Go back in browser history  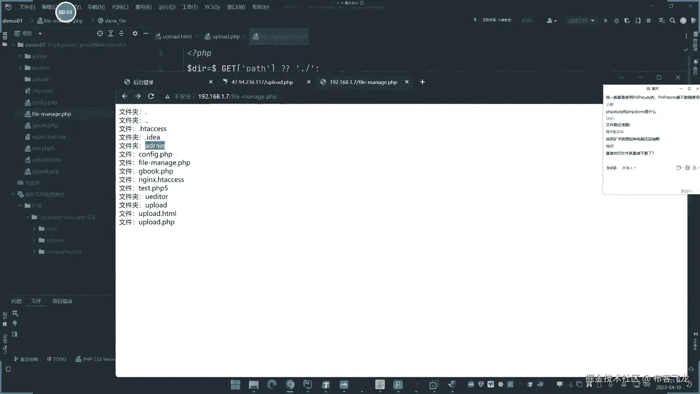click(125, 96)
